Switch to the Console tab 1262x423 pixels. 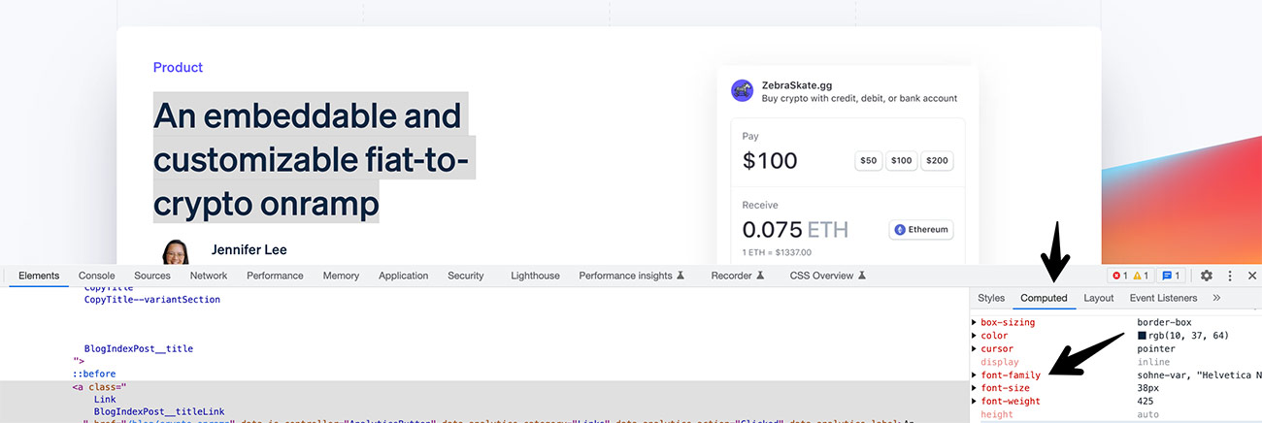(x=96, y=276)
